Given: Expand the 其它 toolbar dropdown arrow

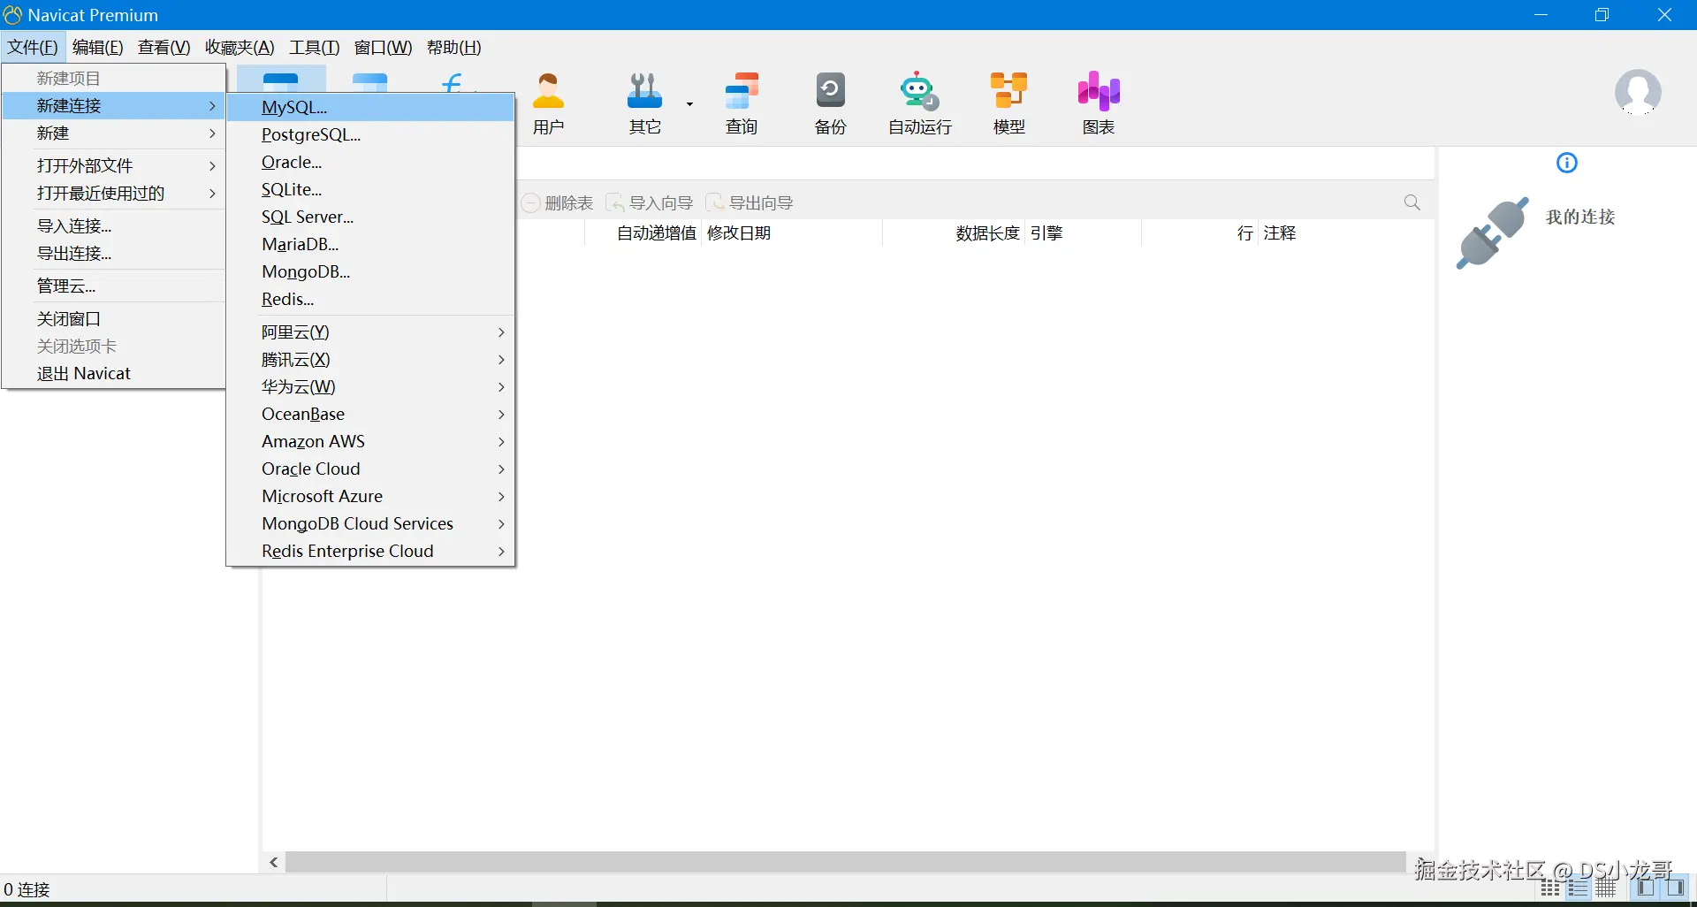Looking at the screenshot, I should point(689,103).
